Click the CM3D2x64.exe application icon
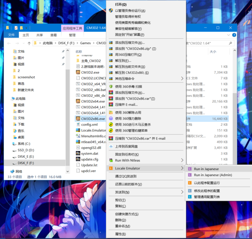The image size is (252, 239). coord(78,101)
